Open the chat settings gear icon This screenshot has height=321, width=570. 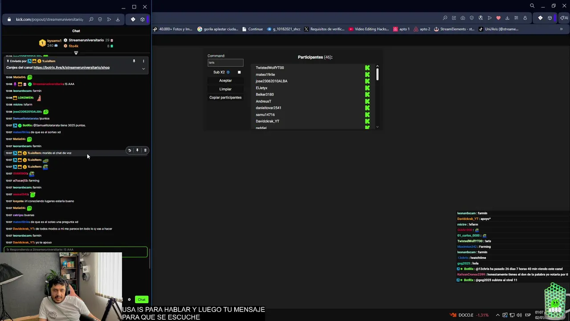point(129,300)
